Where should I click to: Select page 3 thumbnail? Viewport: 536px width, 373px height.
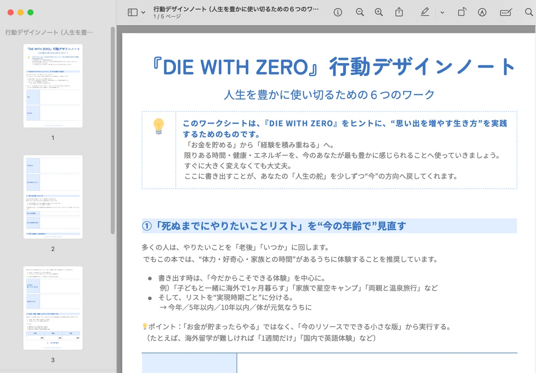pyautogui.click(x=53, y=308)
